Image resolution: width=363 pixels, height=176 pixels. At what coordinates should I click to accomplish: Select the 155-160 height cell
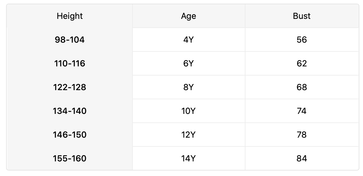pyautogui.click(x=70, y=159)
